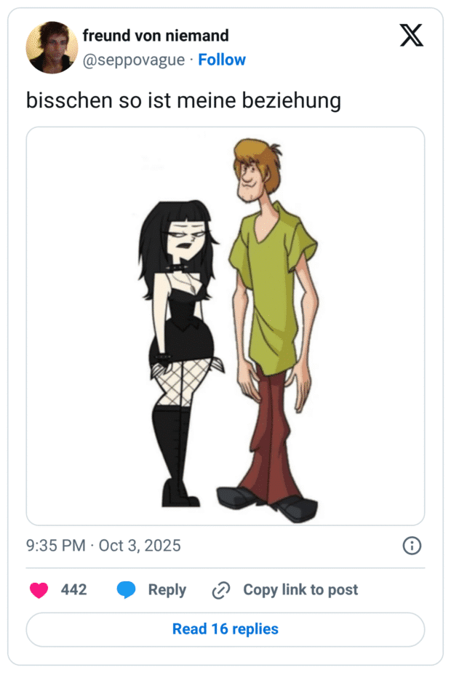451x673 pixels.
Task: Follow the @seppovague account
Action: (x=222, y=60)
